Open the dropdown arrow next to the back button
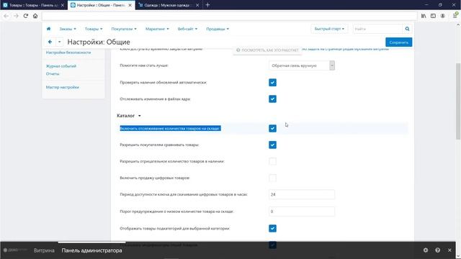 pos(59,42)
